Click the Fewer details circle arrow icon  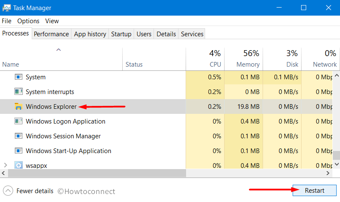point(8,191)
